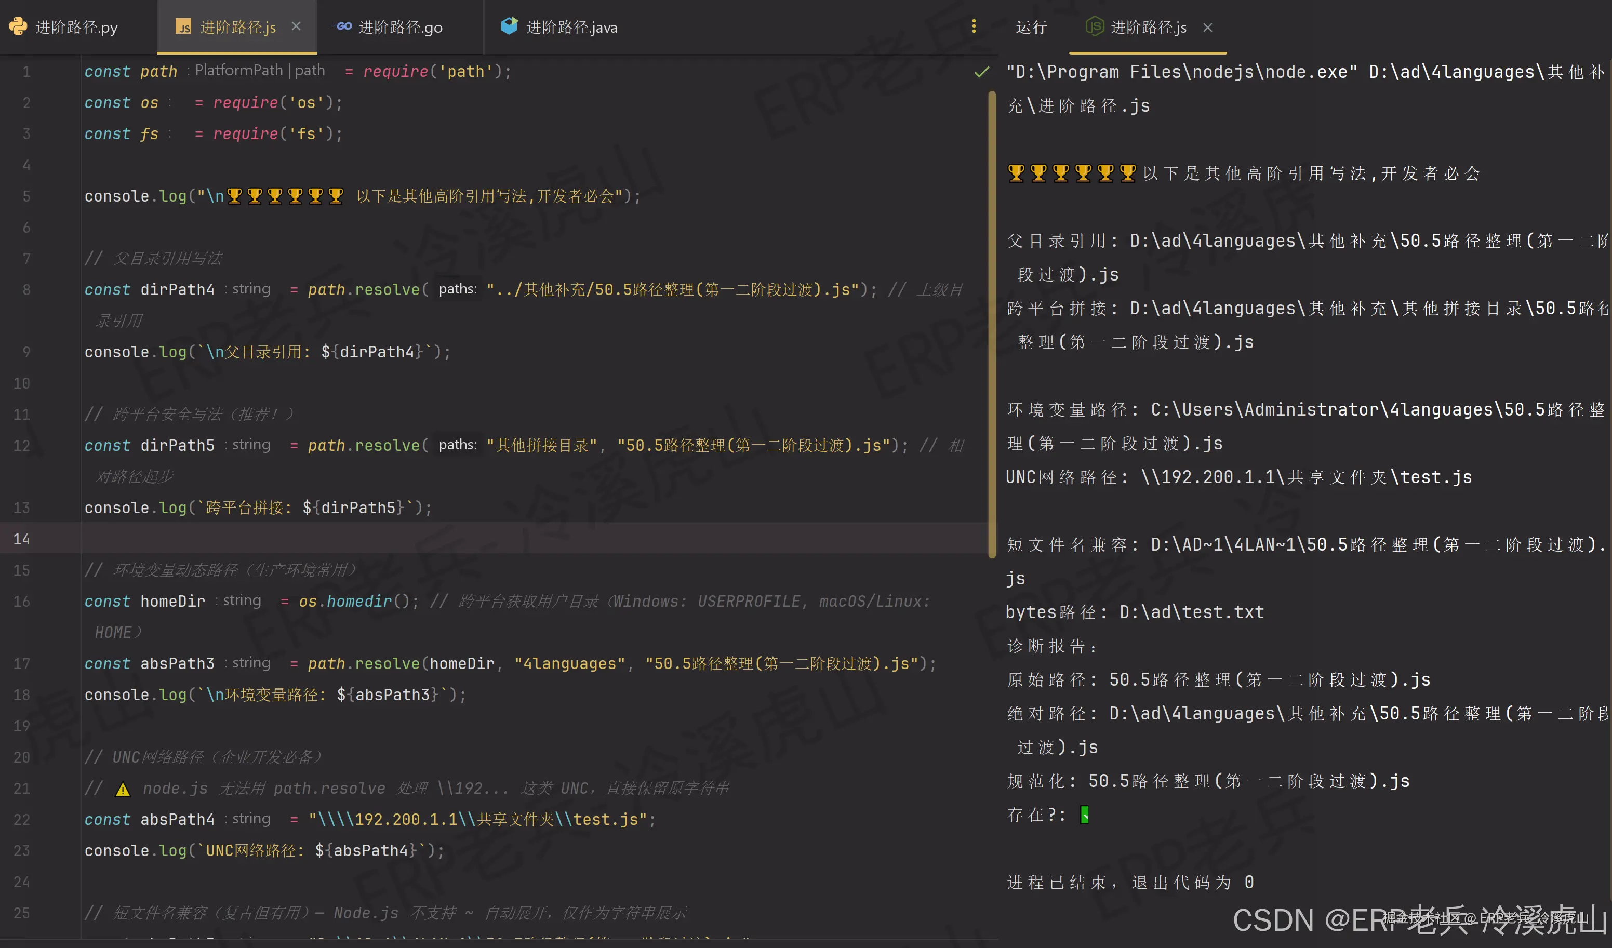Open the three-dot editor tabs menu

click(974, 26)
